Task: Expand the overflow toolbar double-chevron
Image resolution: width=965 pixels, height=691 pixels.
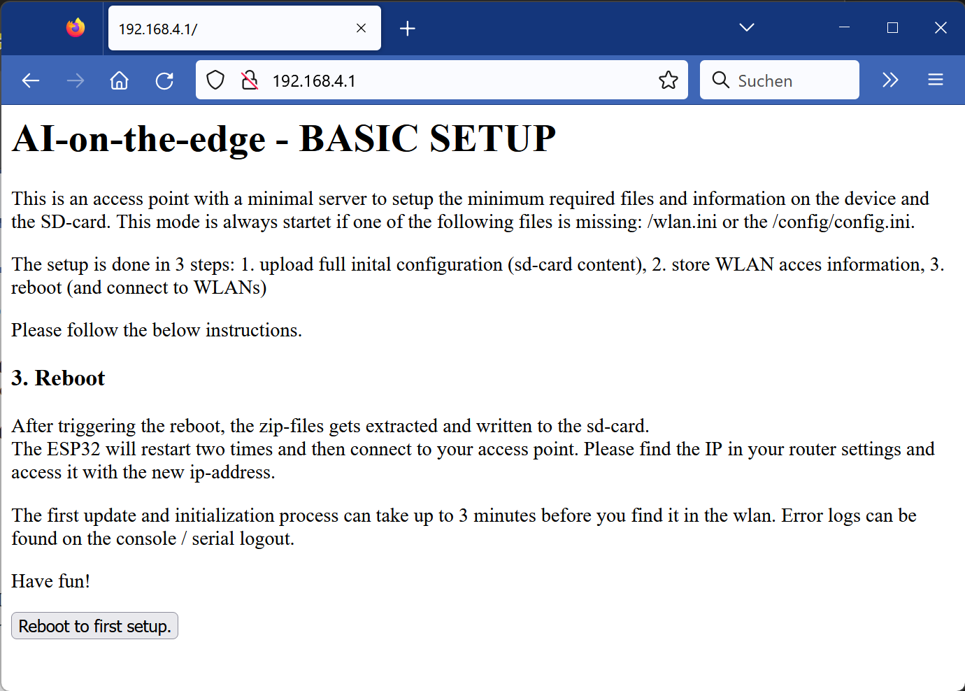Action: 889,80
